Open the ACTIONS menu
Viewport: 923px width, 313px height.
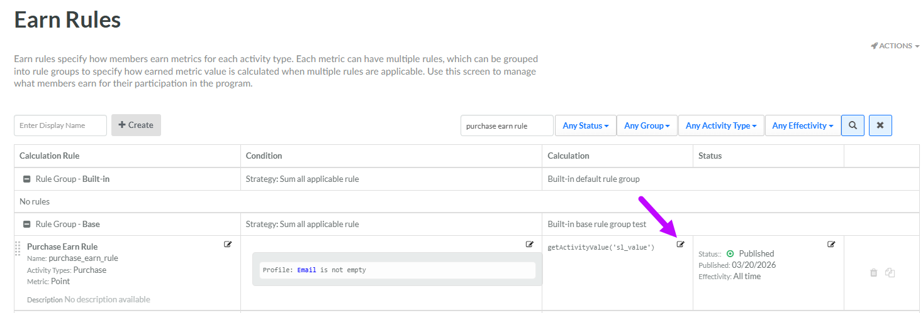tap(895, 46)
